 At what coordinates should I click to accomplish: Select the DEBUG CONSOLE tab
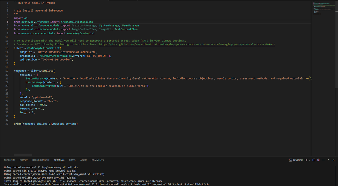pyautogui.click(x=41, y=160)
